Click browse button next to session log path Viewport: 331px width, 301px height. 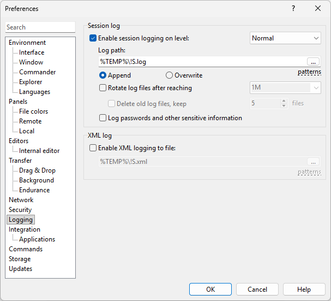[x=313, y=62]
